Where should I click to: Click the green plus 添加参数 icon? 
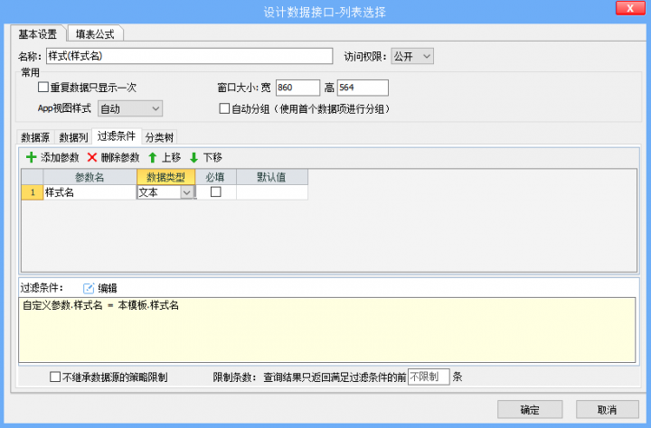(31, 158)
